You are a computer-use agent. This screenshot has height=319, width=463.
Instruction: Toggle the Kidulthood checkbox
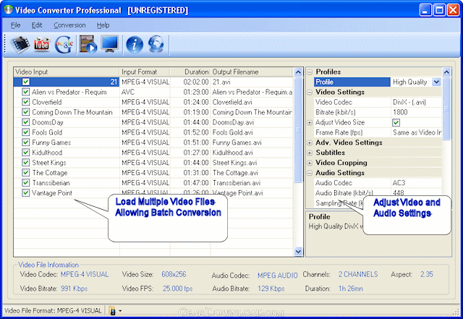(x=26, y=152)
